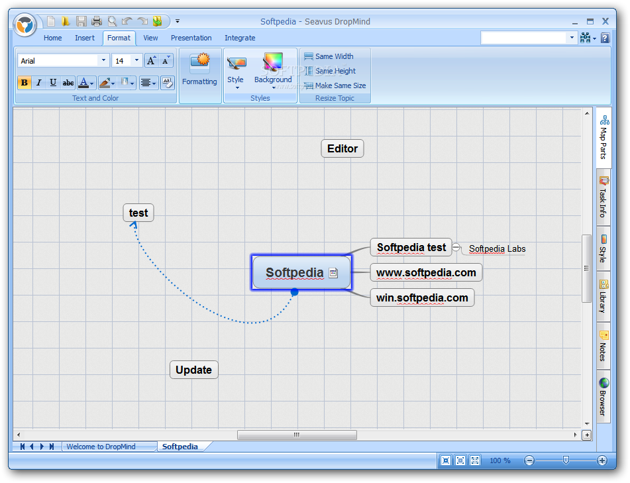This screenshot has width=630, height=483.
Task: Open the font size 14 dropdown
Action: (x=136, y=60)
